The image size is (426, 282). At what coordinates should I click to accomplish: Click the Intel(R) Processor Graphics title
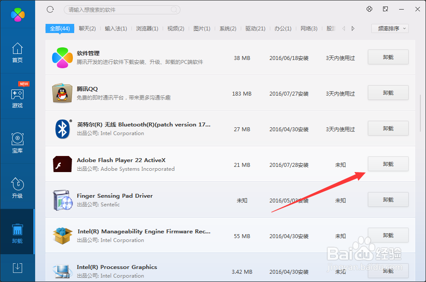pyautogui.click(x=117, y=267)
